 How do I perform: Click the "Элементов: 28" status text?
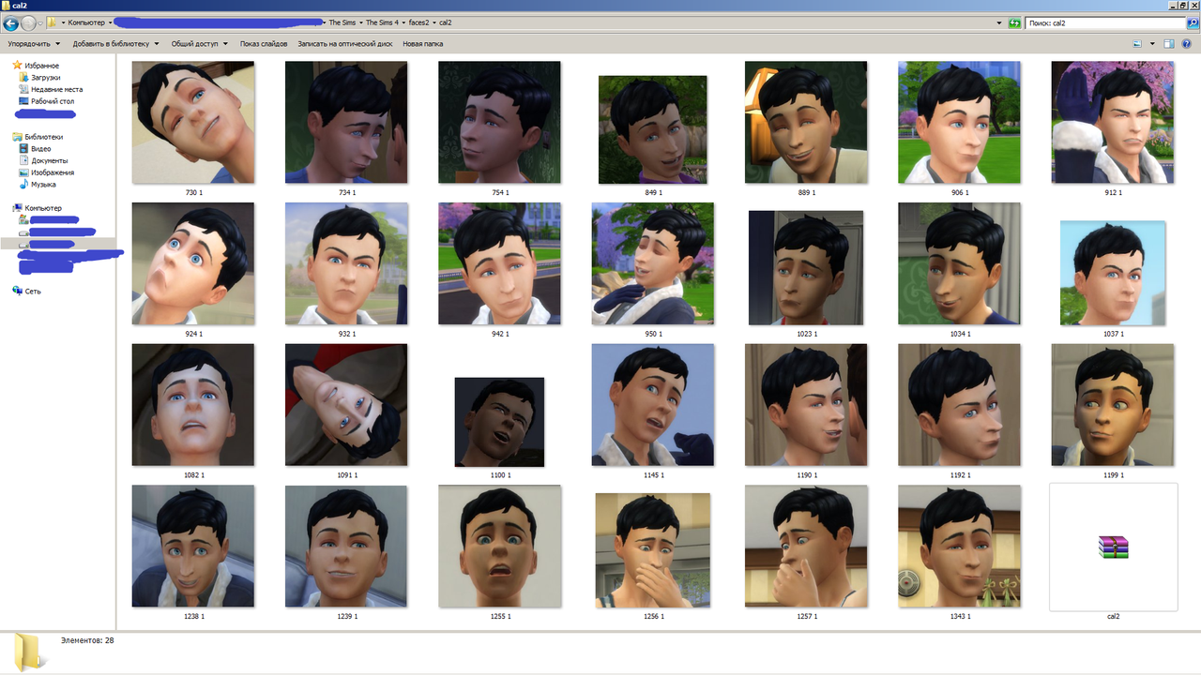(x=87, y=640)
